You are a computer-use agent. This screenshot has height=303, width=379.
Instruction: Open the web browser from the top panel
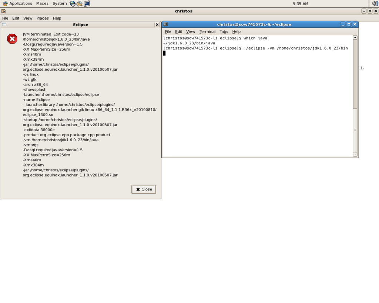pyautogui.click(x=72, y=3)
